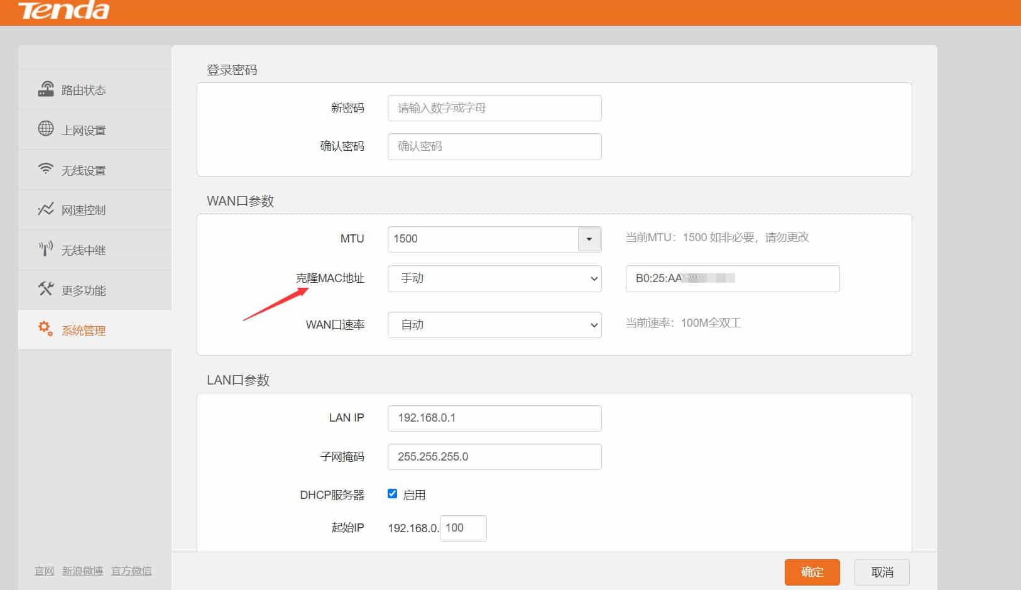Click the tools icon for 更多功能
Viewport: 1021px width, 590px height.
(46, 289)
